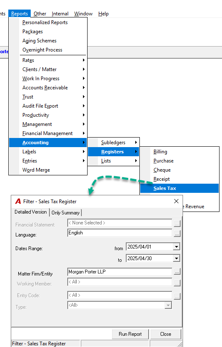Expand the Rates submenu

[48, 60]
